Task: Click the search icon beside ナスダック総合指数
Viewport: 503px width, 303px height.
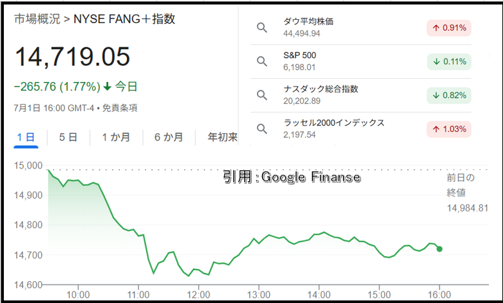Action: [x=262, y=95]
